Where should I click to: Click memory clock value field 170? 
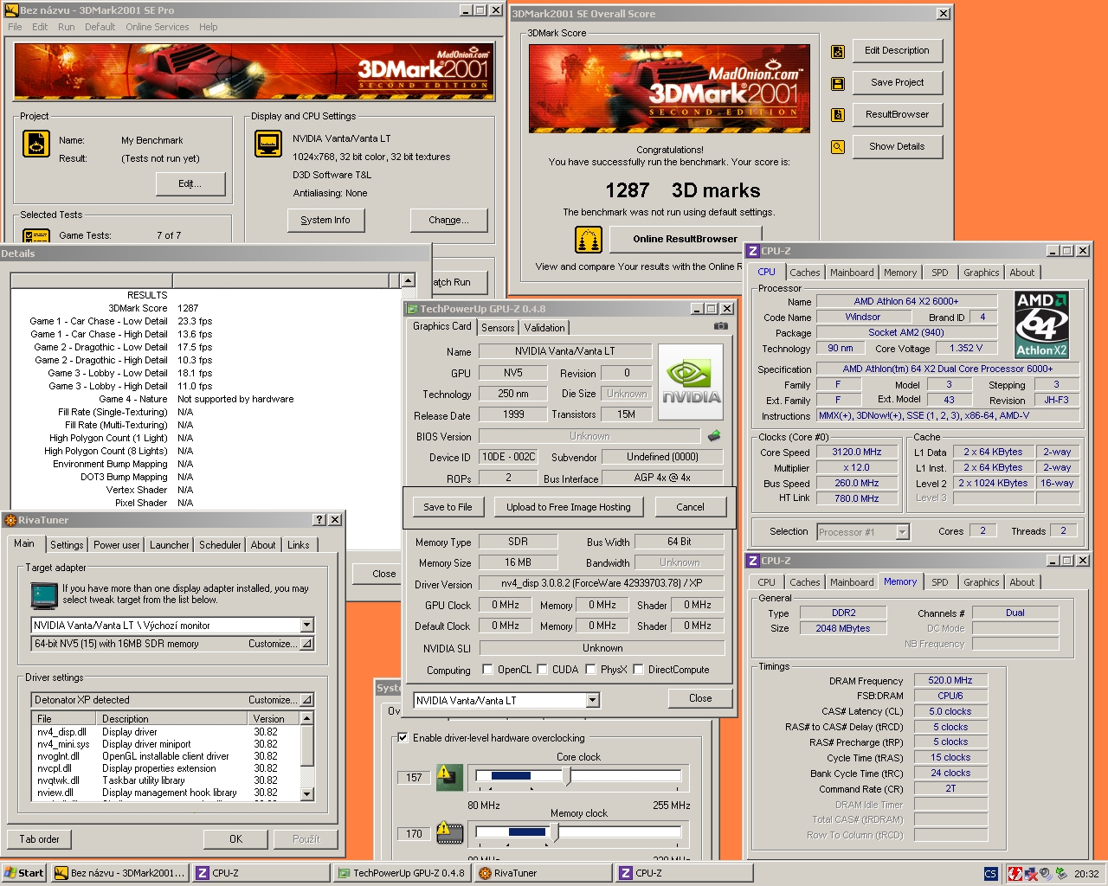(x=414, y=834)
